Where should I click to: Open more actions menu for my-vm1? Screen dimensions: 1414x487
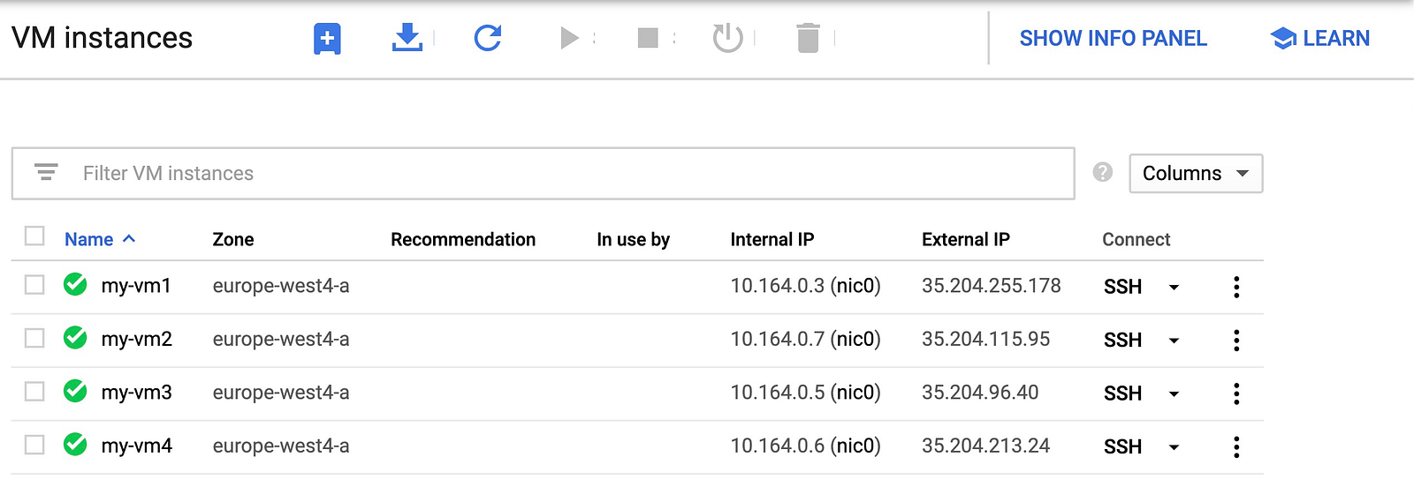click(x=1235, y=287)
